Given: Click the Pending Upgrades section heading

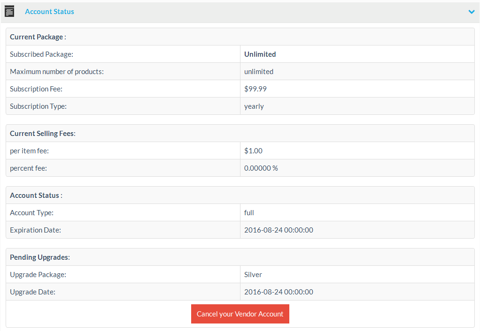Looking at the screenshot, I should pos(39,257).
